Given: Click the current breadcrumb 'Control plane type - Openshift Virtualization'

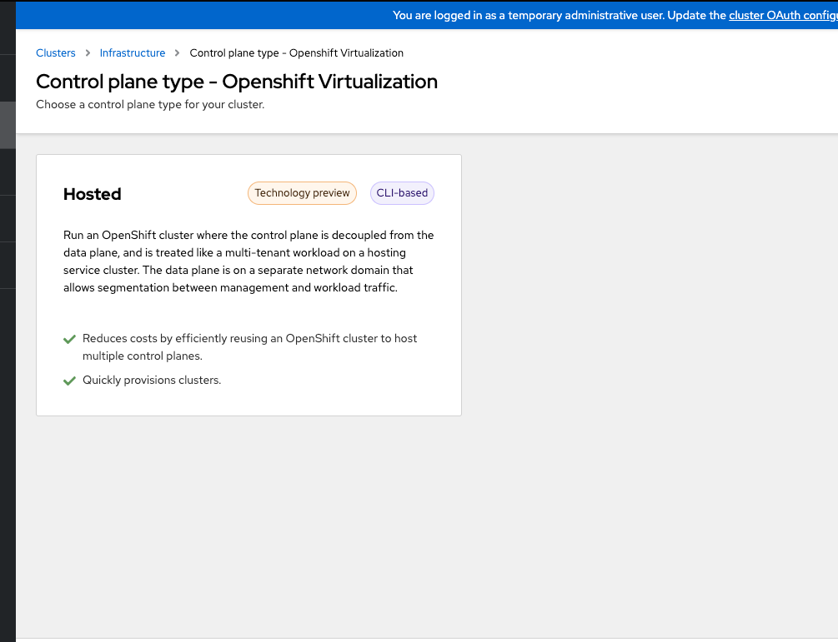Looking at the screenshot, I should point(297,52).
